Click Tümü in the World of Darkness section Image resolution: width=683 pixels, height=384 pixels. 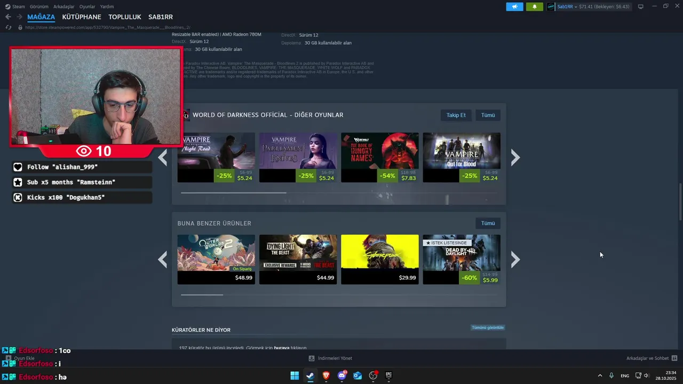488,115
